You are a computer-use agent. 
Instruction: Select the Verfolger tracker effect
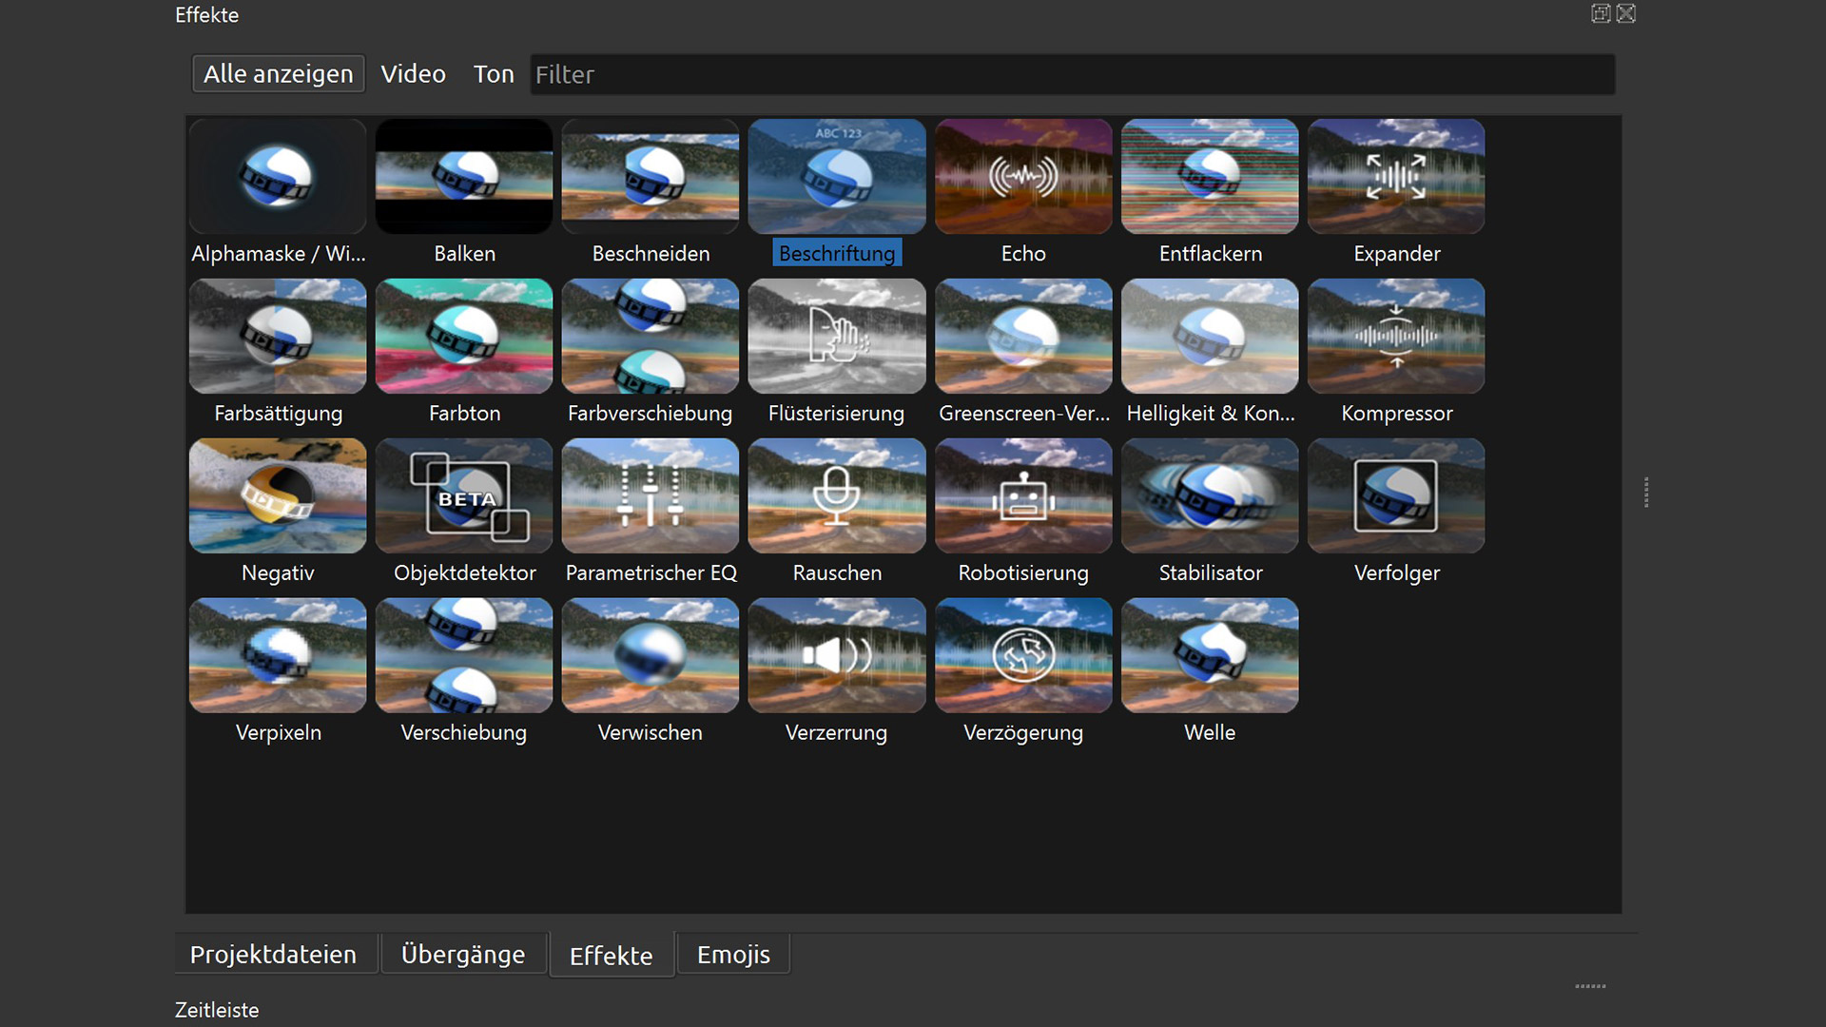[1395, 496]
